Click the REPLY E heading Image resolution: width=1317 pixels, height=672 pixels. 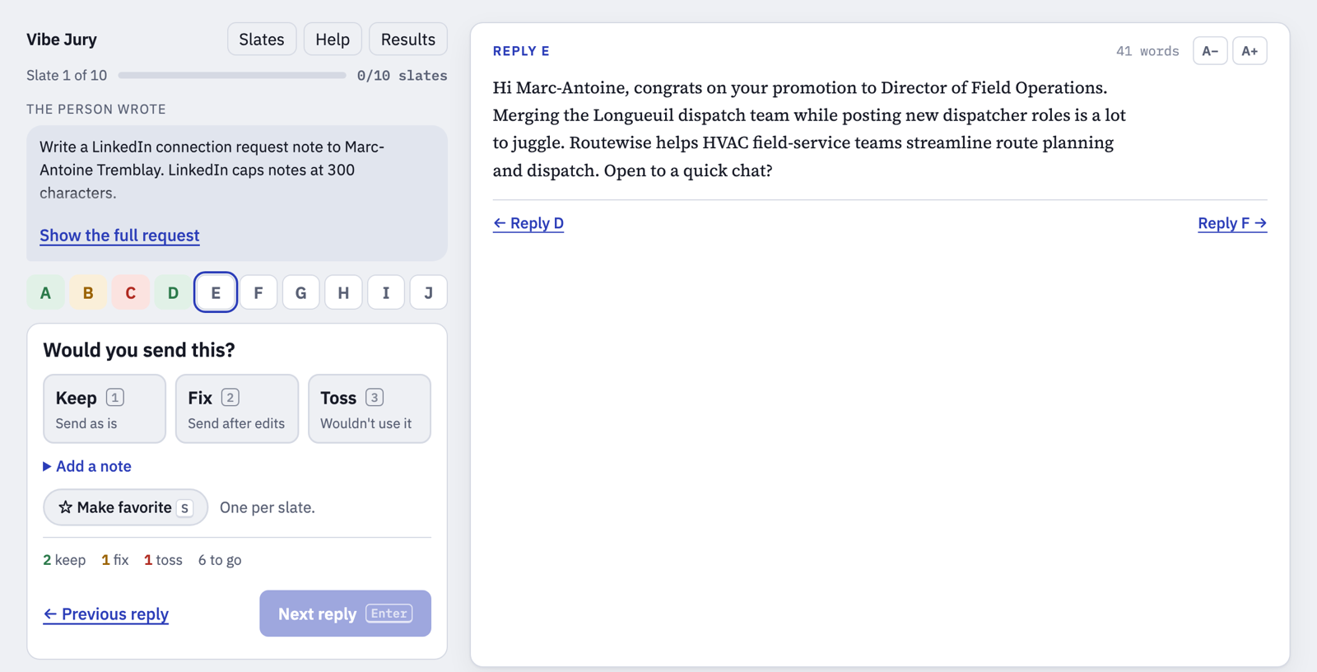pos(521,51)
